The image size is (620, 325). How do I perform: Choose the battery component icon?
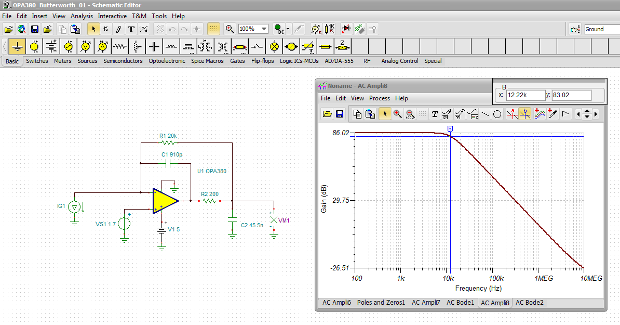click(51, 47)
